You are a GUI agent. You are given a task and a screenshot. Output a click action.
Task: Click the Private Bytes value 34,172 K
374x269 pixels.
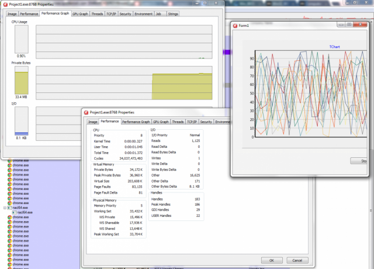coord(136,170)
